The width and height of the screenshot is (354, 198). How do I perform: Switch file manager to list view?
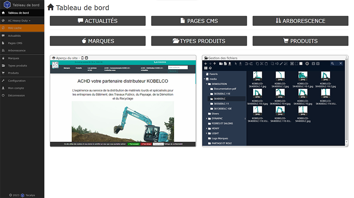[x=206, y=68]
